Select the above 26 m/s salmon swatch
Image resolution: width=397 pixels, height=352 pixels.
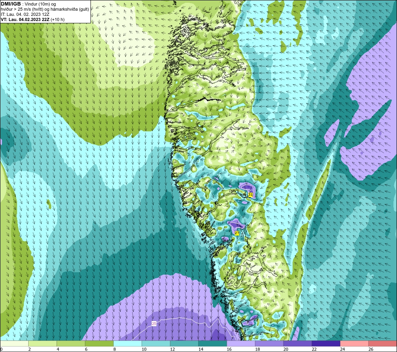point(383,343)
